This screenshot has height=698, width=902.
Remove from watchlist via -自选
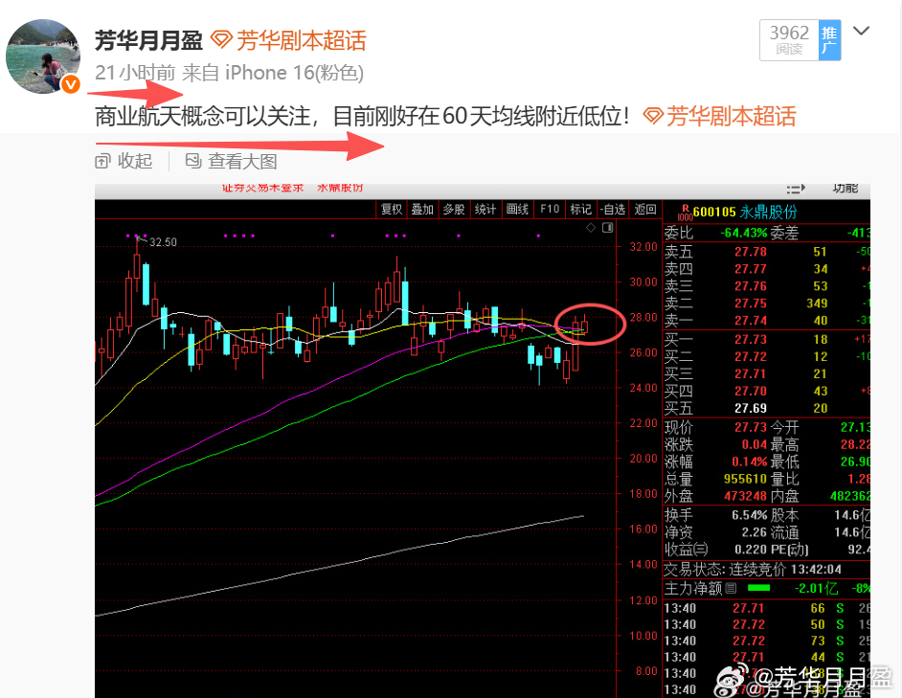tap(613, 210)
